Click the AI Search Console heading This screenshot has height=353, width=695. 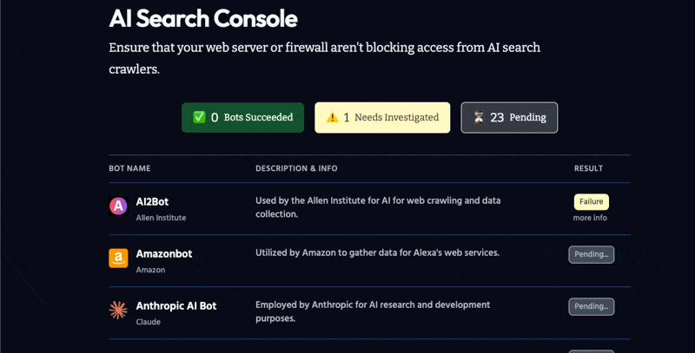point(203,18)
